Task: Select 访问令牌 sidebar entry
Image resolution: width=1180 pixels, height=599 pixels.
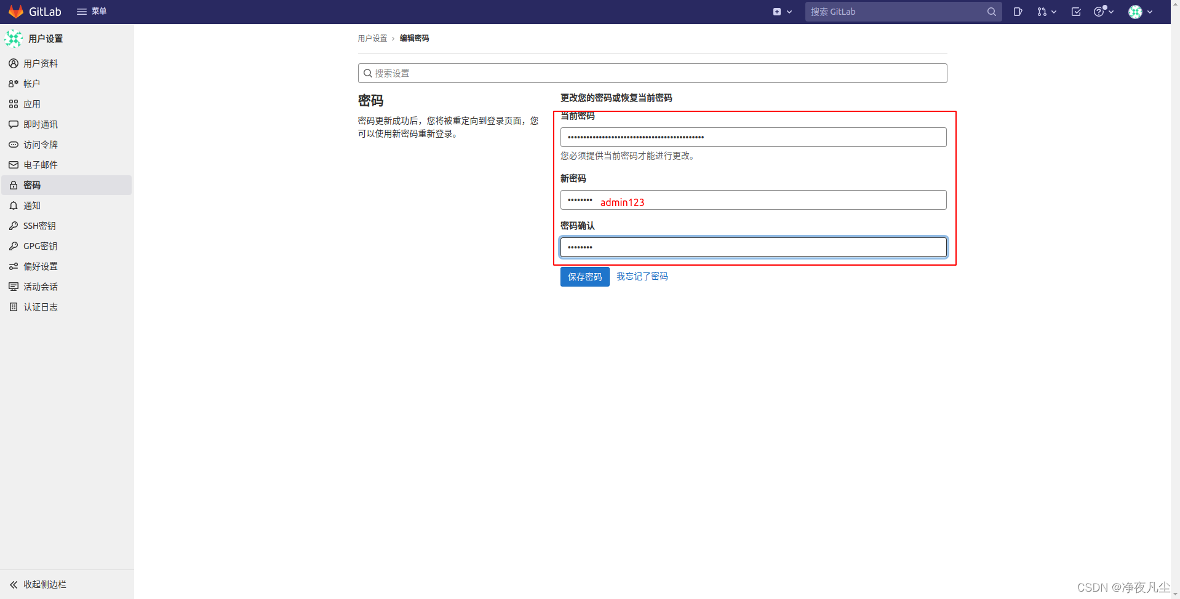Action: pyautogui.click(x=66, y=145)
